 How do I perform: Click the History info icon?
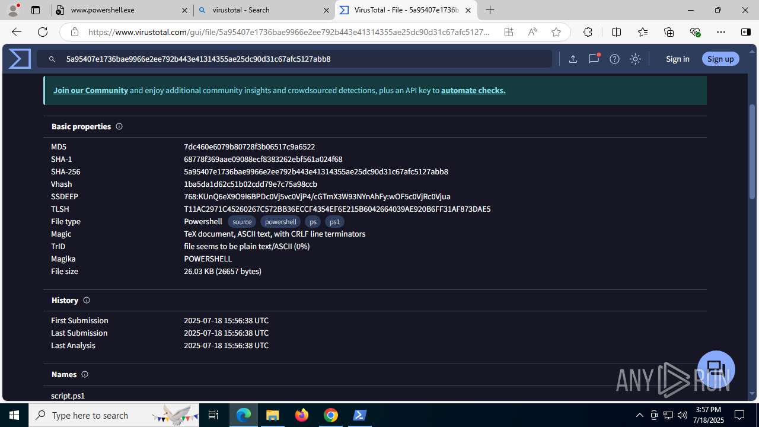(87, 300)
